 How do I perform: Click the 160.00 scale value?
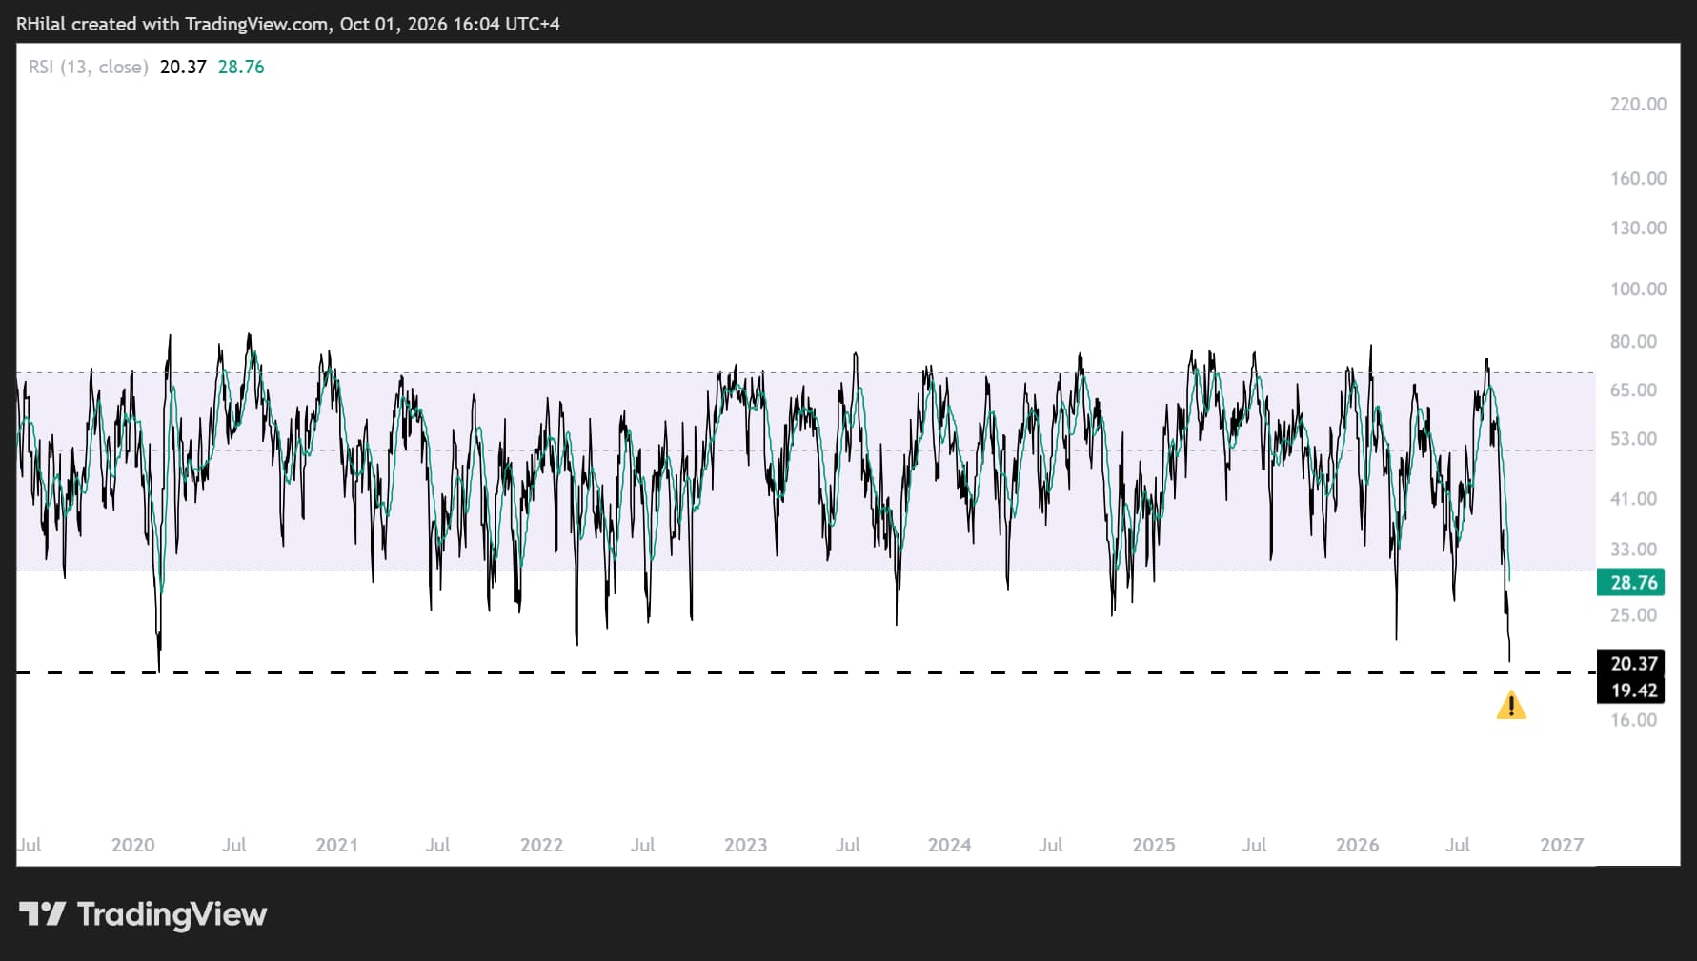pyautogui.click(x=1638, y=178)
